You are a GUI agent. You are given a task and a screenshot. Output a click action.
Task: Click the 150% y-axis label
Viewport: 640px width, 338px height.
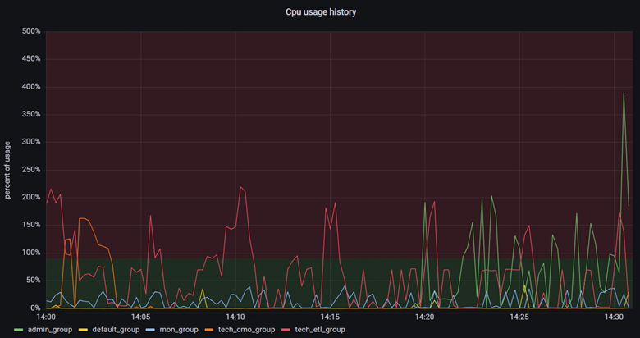(31, 225)
